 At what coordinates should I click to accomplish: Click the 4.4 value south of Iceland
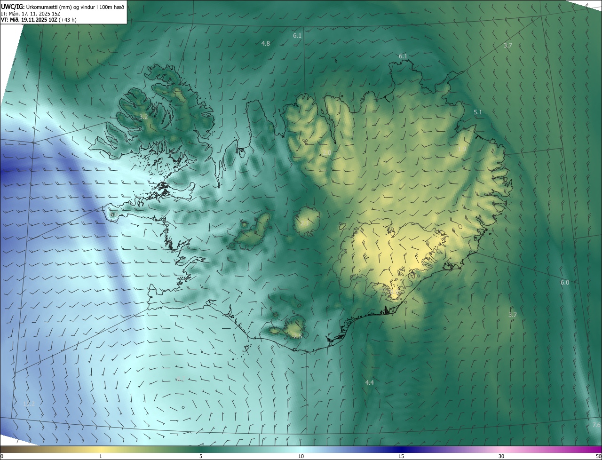click(x=370, y=382)
